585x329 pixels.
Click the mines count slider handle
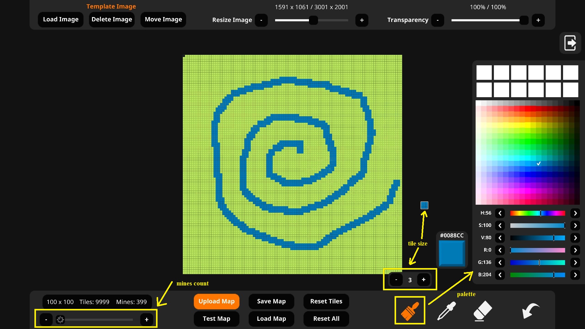60,320
